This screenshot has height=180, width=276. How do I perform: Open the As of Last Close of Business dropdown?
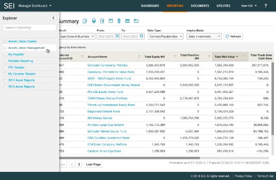(x=77, y=36)
